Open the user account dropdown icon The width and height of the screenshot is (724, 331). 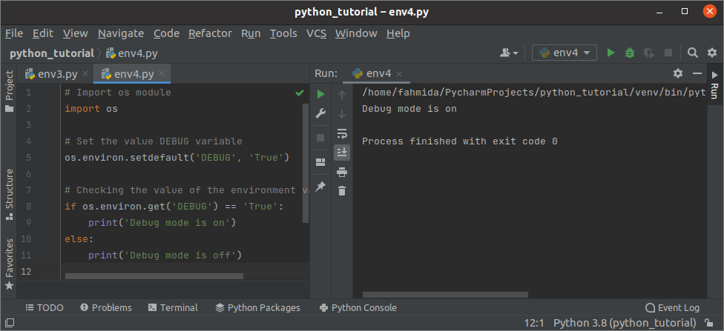509,53
